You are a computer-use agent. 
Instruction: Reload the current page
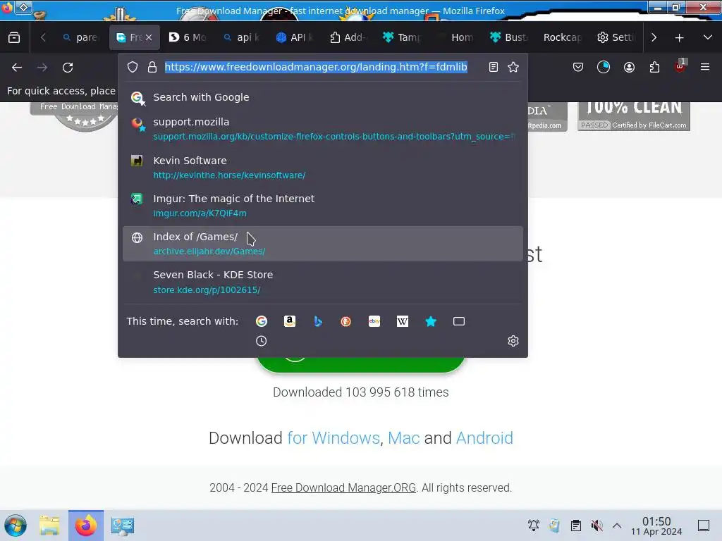pos(68,68)
